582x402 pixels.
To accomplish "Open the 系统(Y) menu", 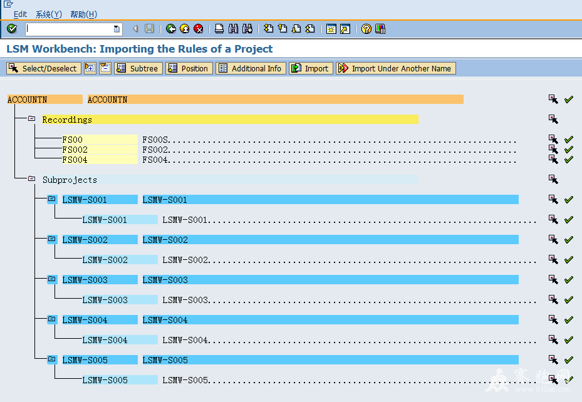I will [49, 14].
